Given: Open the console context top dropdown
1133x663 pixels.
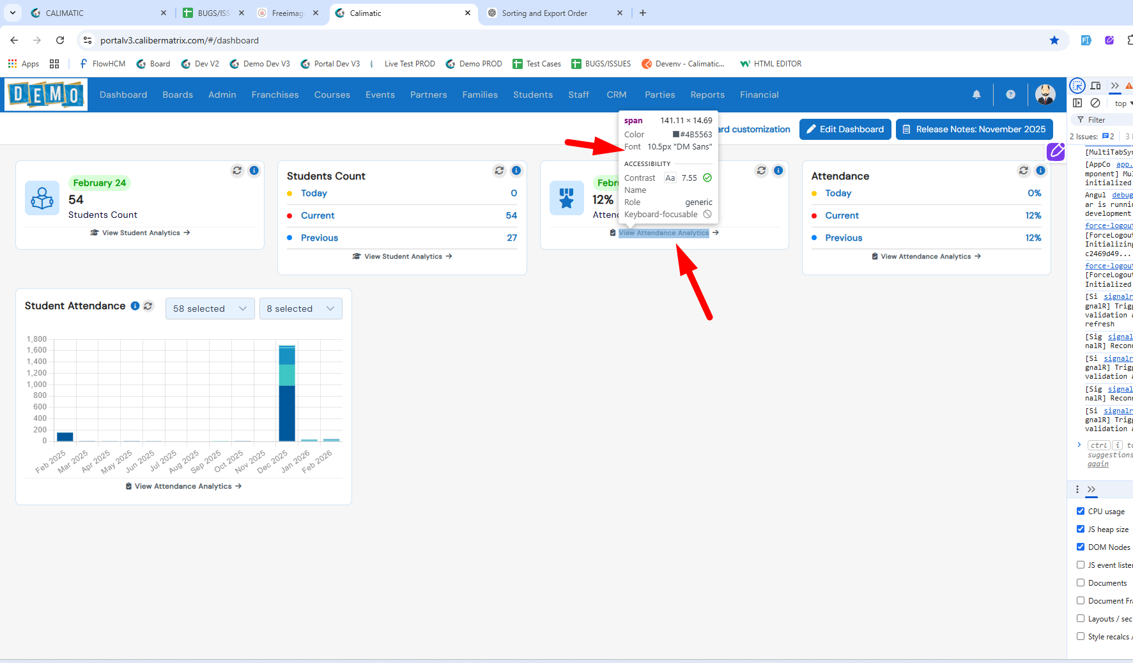Looking at the screenshot, I should (x=1123, y=103).
